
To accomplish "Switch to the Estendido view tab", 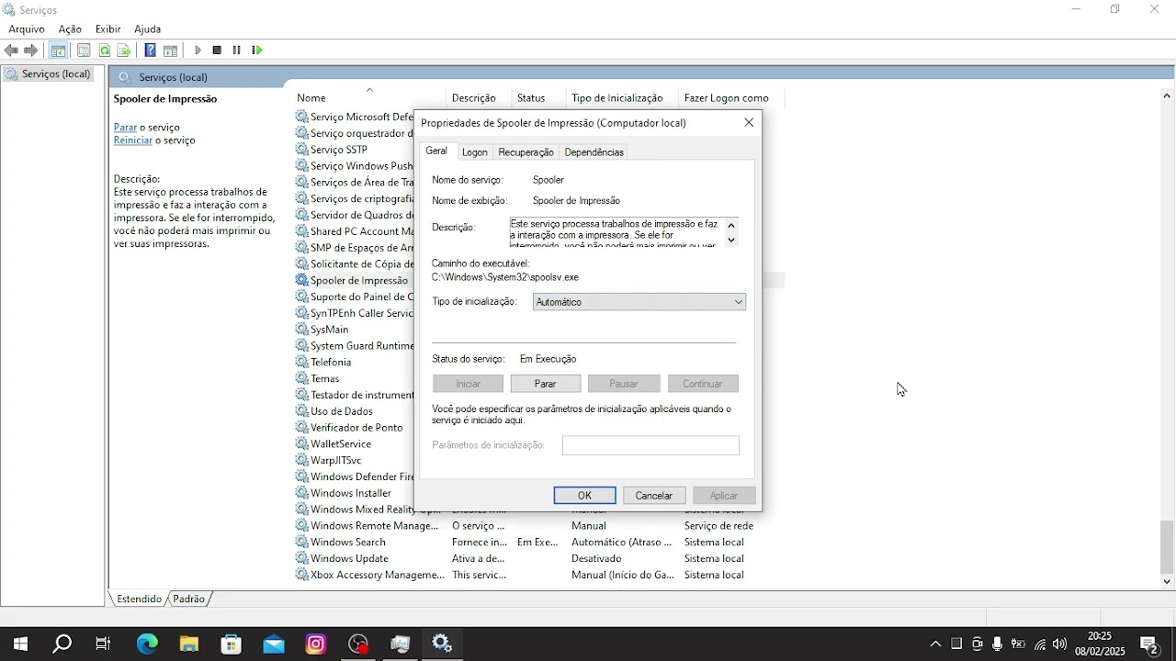I will (x=139, y=599).
